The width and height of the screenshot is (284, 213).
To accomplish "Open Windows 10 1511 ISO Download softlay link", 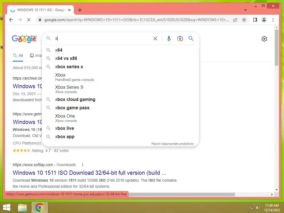I will [x=89, y=173].
